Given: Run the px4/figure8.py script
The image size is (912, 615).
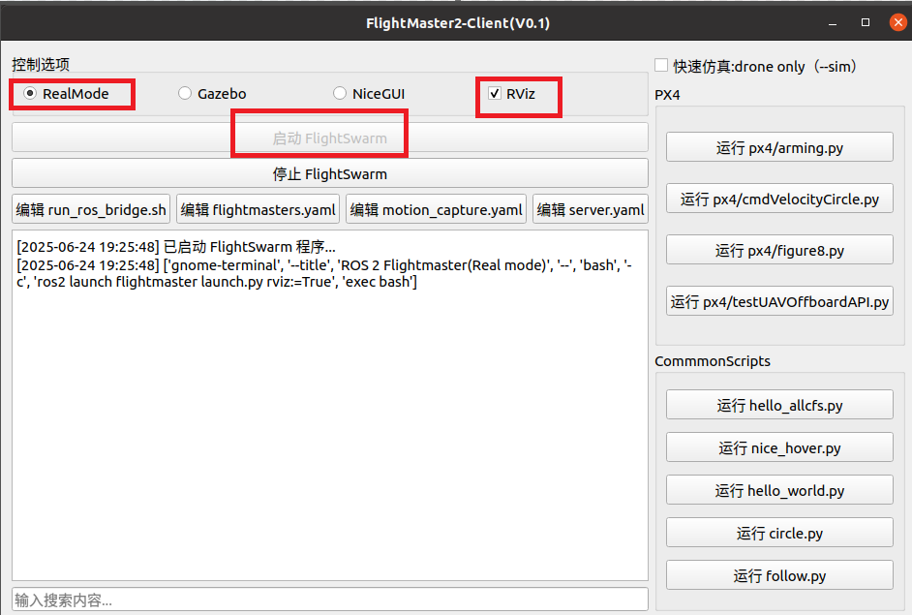Looking at the screenshot, I should click(x=779, y=250).
